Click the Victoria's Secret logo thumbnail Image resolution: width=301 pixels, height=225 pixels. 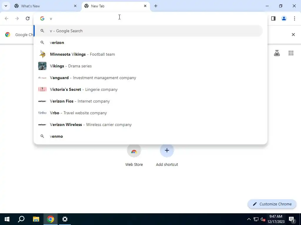click(x=42, y=89)
